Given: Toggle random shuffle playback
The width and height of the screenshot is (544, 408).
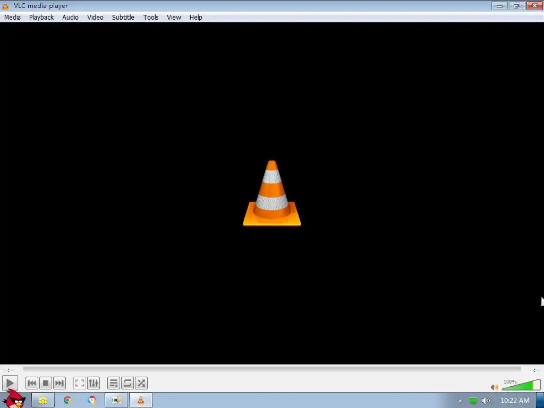Looking at the screenshot, I should click(141, 383).
